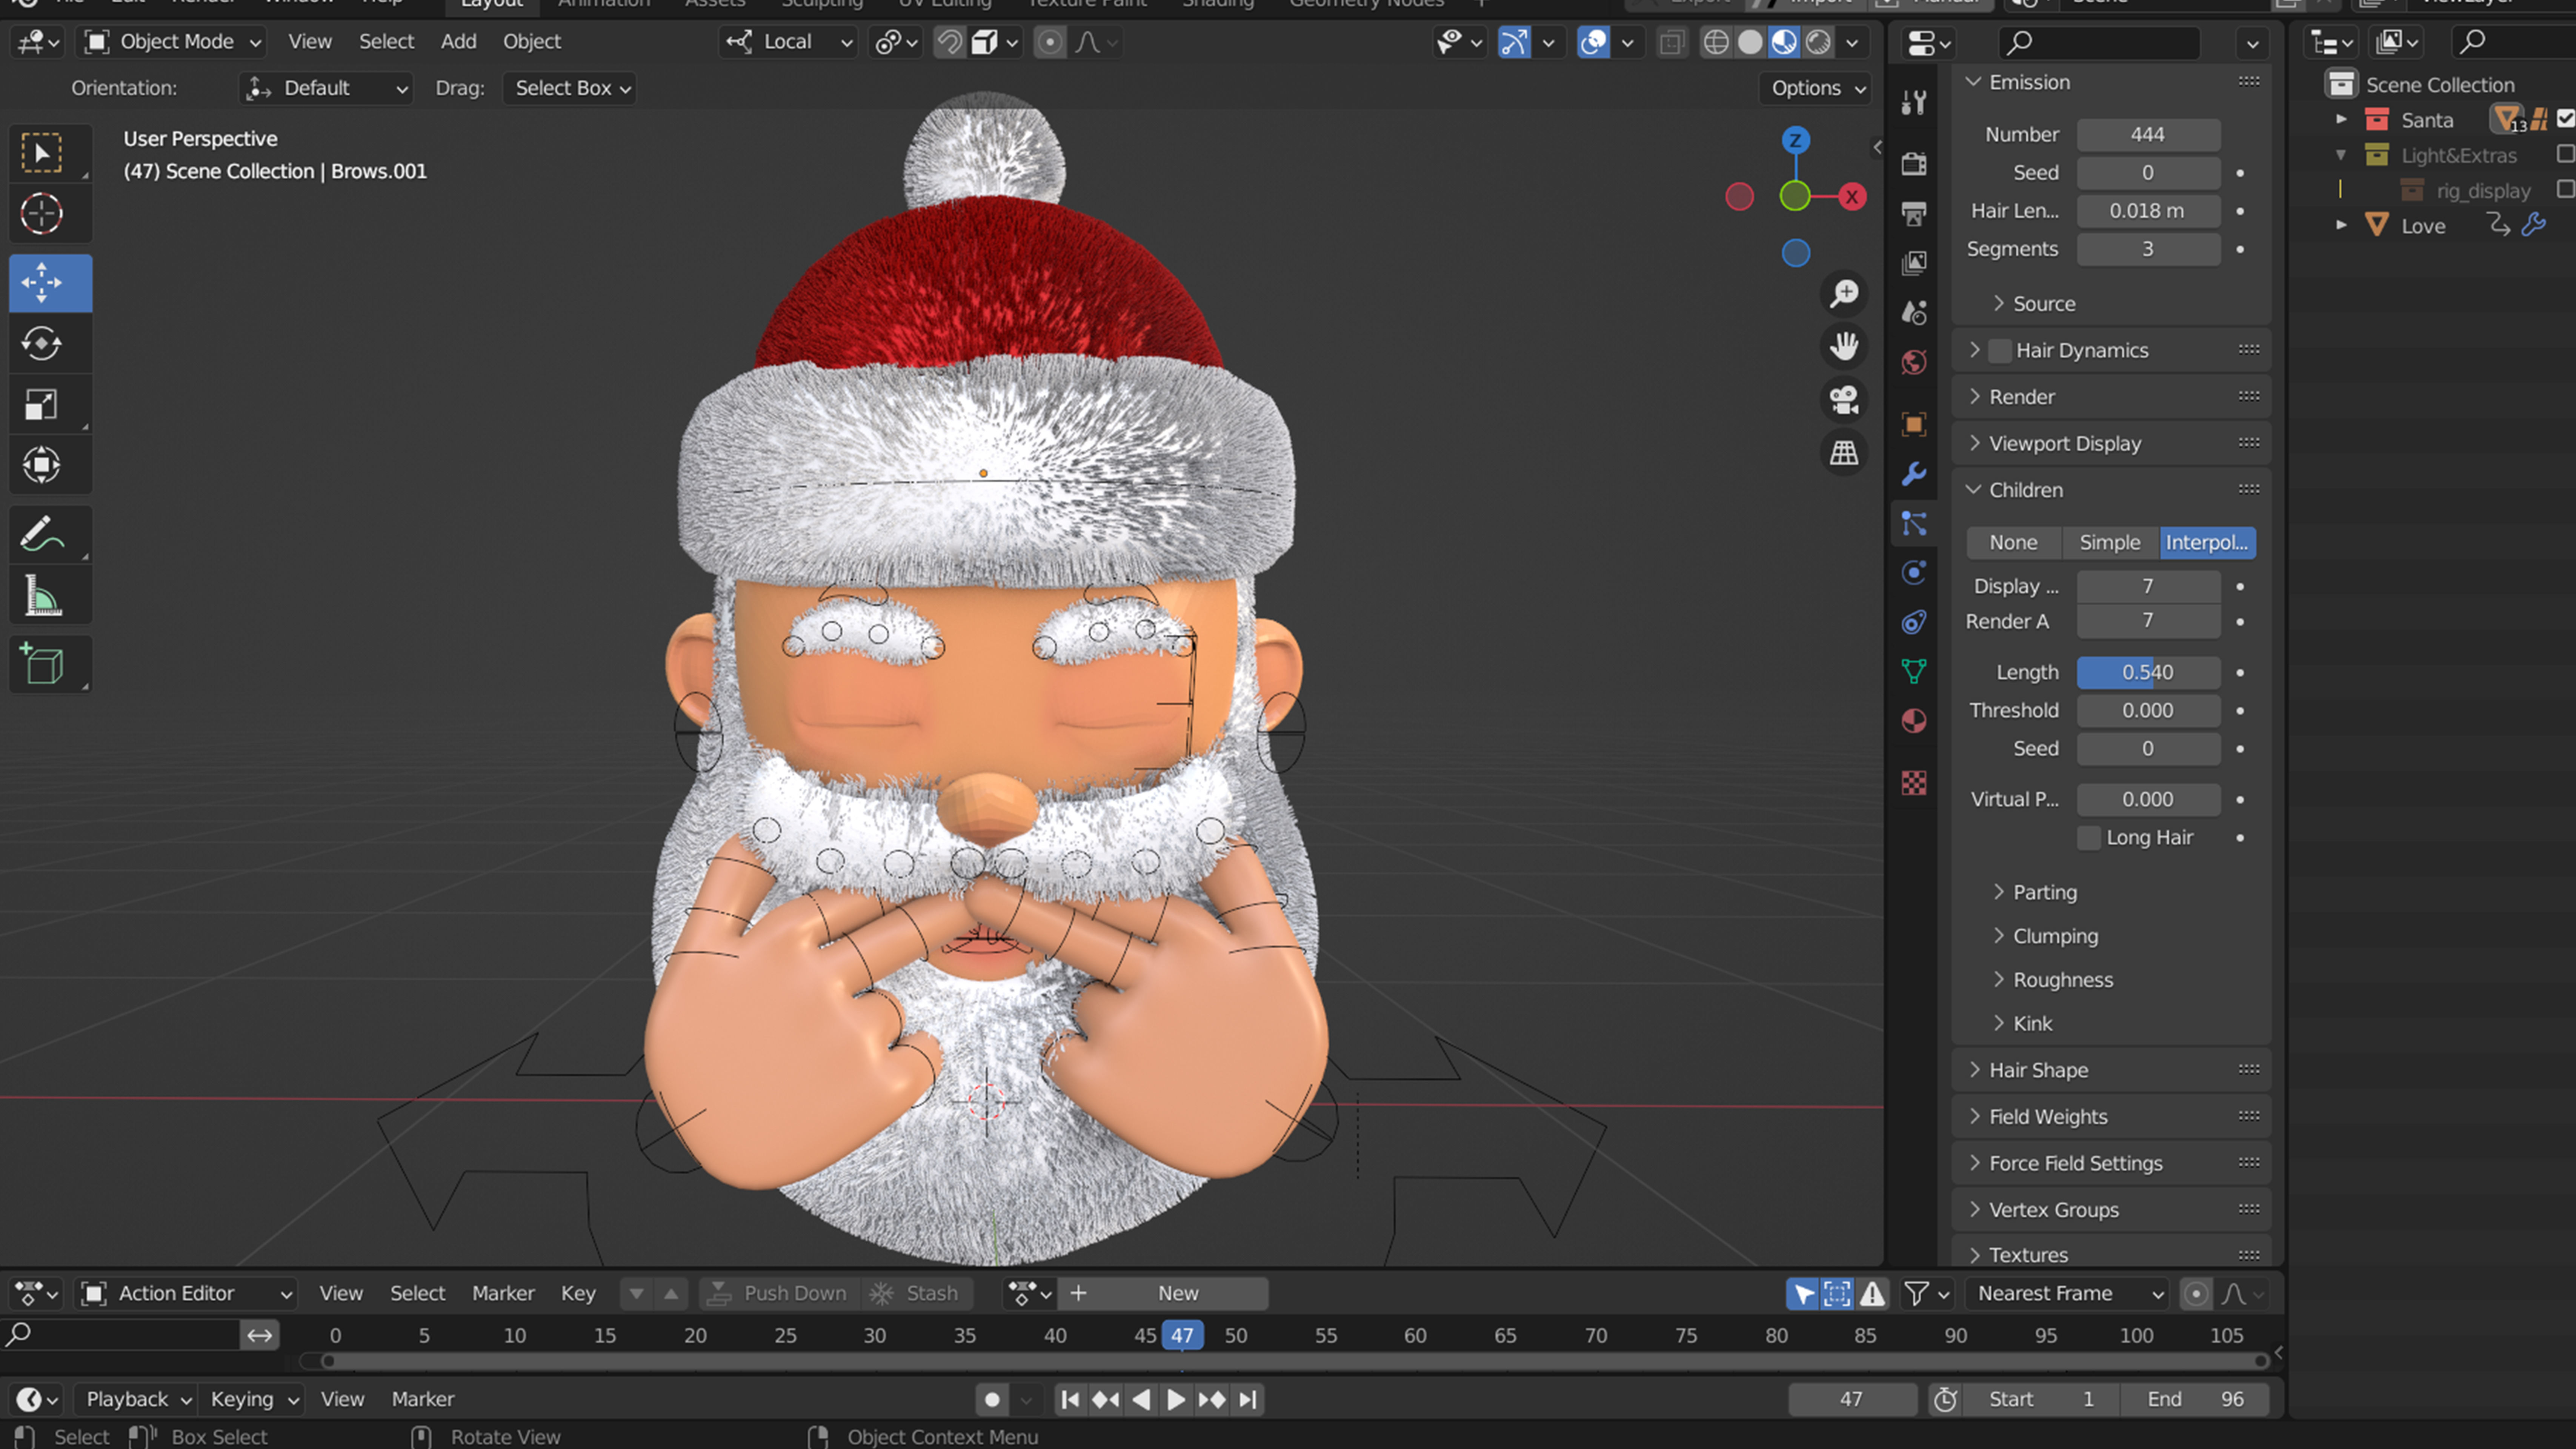Open the Add menu
This screenshot has height=1449, width=2576.
point(458,42)
